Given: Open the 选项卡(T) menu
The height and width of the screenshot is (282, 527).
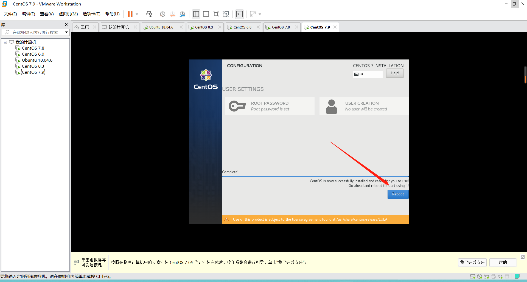Looking at the screenshot, I should [92, 14].
